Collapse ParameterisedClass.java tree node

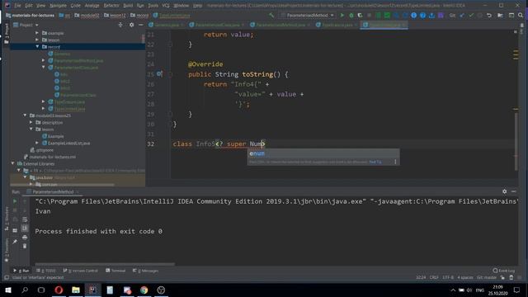(44, 68)
